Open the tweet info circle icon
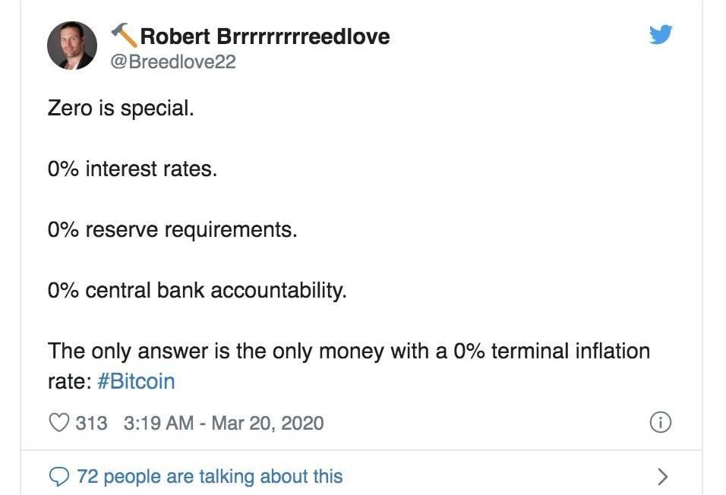Image resolution: width=726 pixels, height=495 pixels. (x=660, y=423)
